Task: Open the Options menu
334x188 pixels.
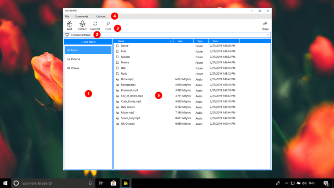Action: (101, 16)
